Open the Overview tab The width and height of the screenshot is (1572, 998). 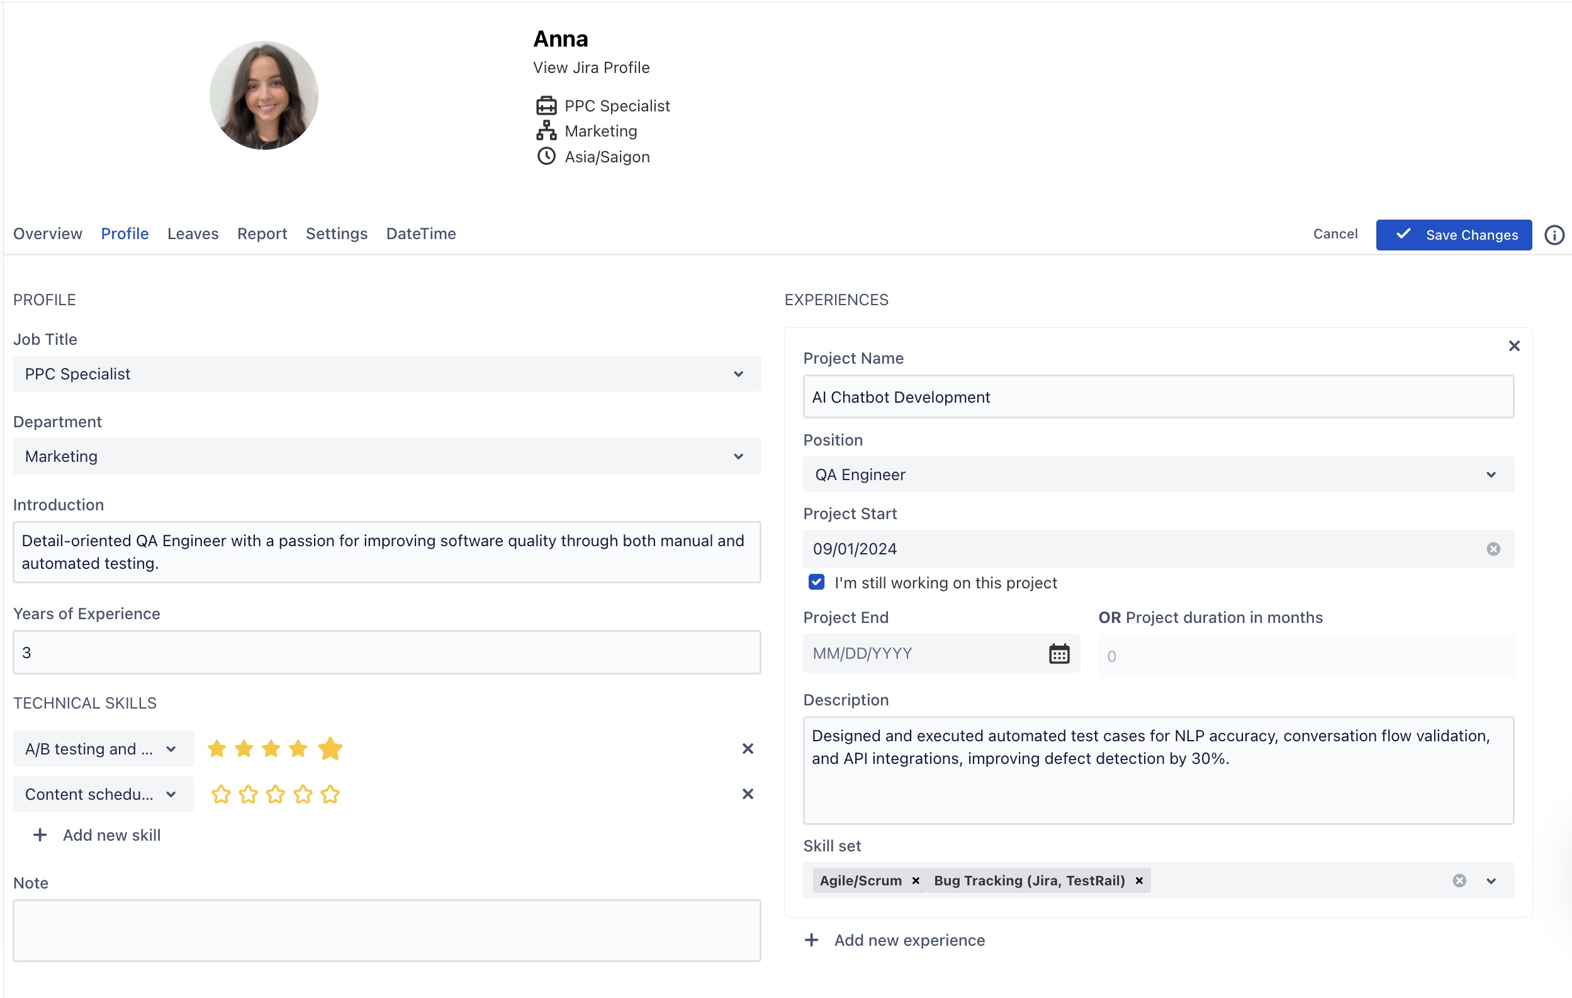(48, 233)
